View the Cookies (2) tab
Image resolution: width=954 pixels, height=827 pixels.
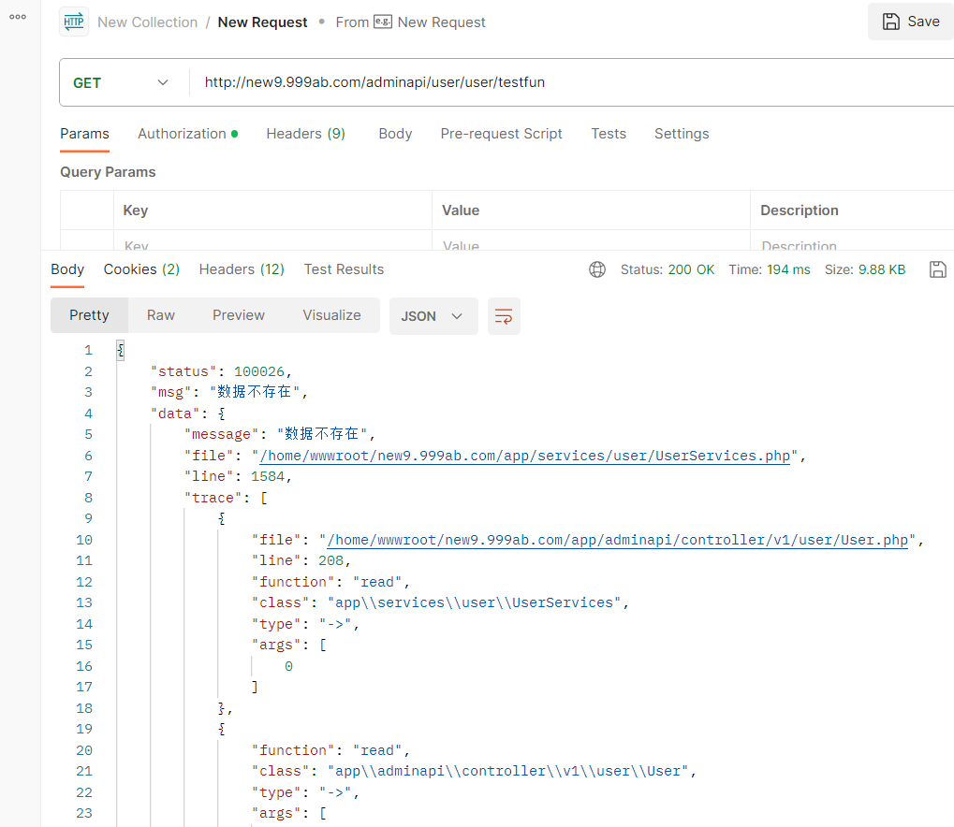pyautogui.click(x=141, y=269)
